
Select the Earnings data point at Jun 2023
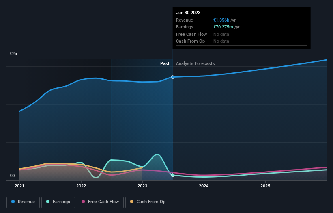click(173, 175)
